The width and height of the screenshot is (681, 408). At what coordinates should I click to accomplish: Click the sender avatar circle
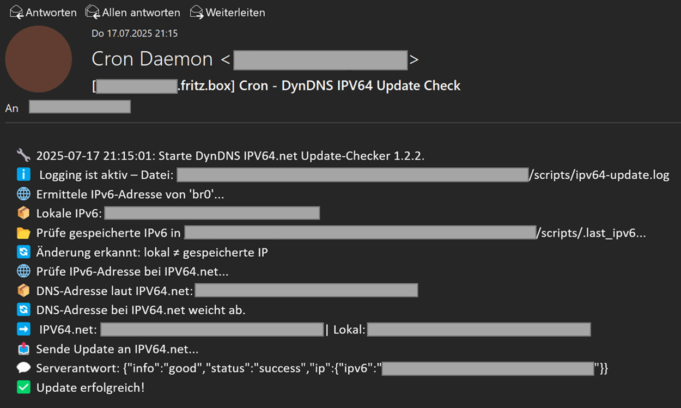tap(39, 59)
